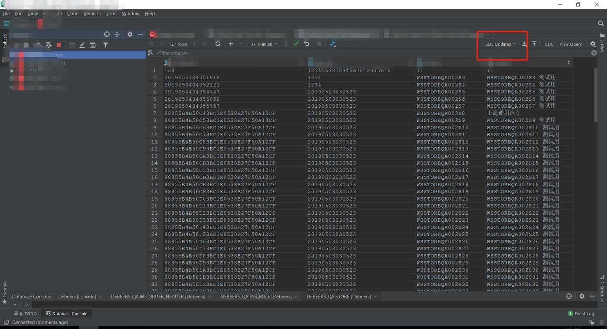Viewport: 607px width, 329px height.
Task: Expand the collapsed tree node in Database panel
Action: point(12,71)
